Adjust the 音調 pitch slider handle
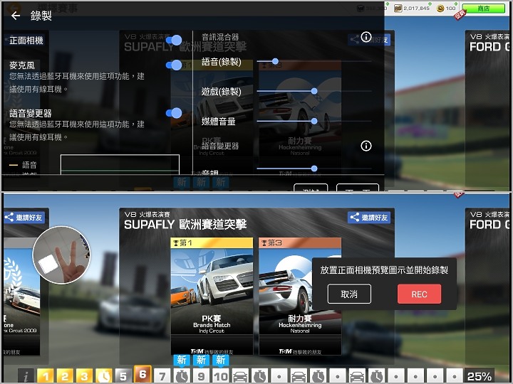513x384 pixels. (314, 169)
